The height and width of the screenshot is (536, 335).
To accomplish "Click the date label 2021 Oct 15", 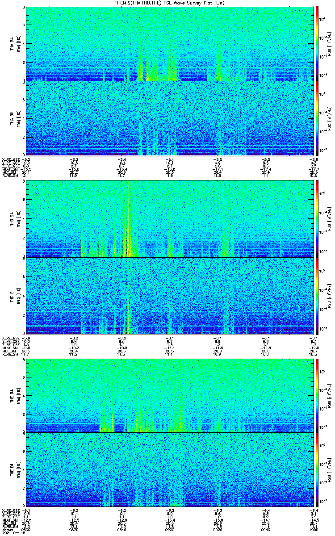I will coord(13,533).
